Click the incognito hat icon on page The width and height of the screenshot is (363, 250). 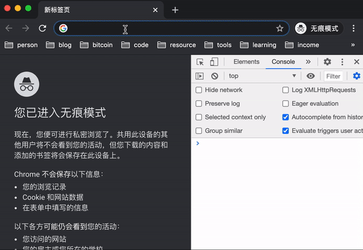click(x=27, y=84)
